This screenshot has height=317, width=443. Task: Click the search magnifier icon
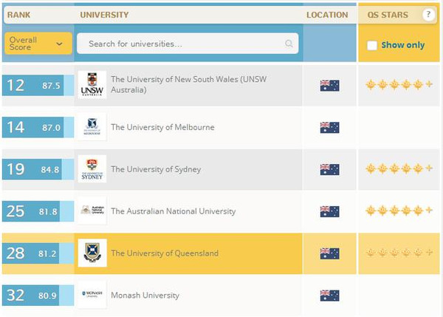289,44
